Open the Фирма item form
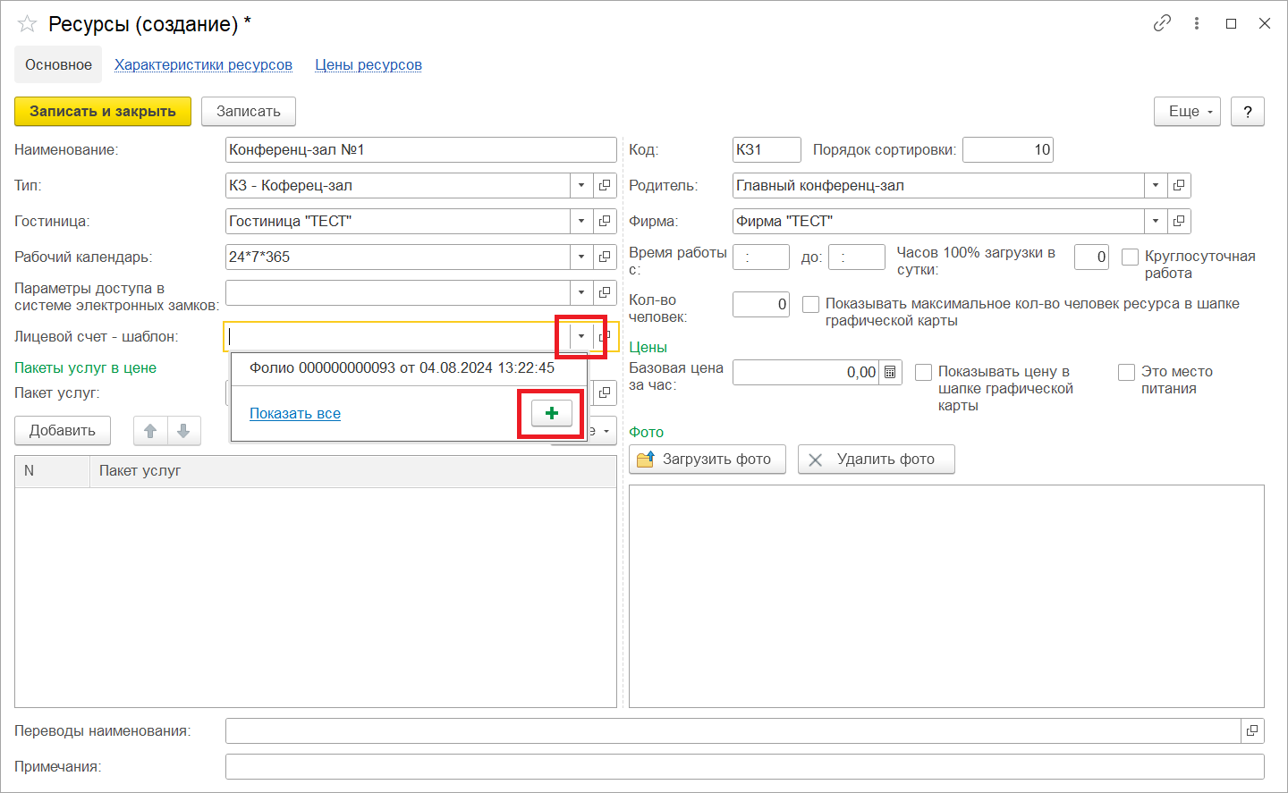Viewport: 1288px width, 793px height. click(1179, 221)
